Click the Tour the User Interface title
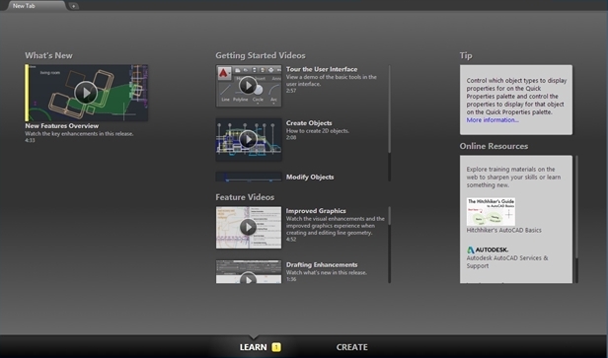608x358 pixels. 322,69
